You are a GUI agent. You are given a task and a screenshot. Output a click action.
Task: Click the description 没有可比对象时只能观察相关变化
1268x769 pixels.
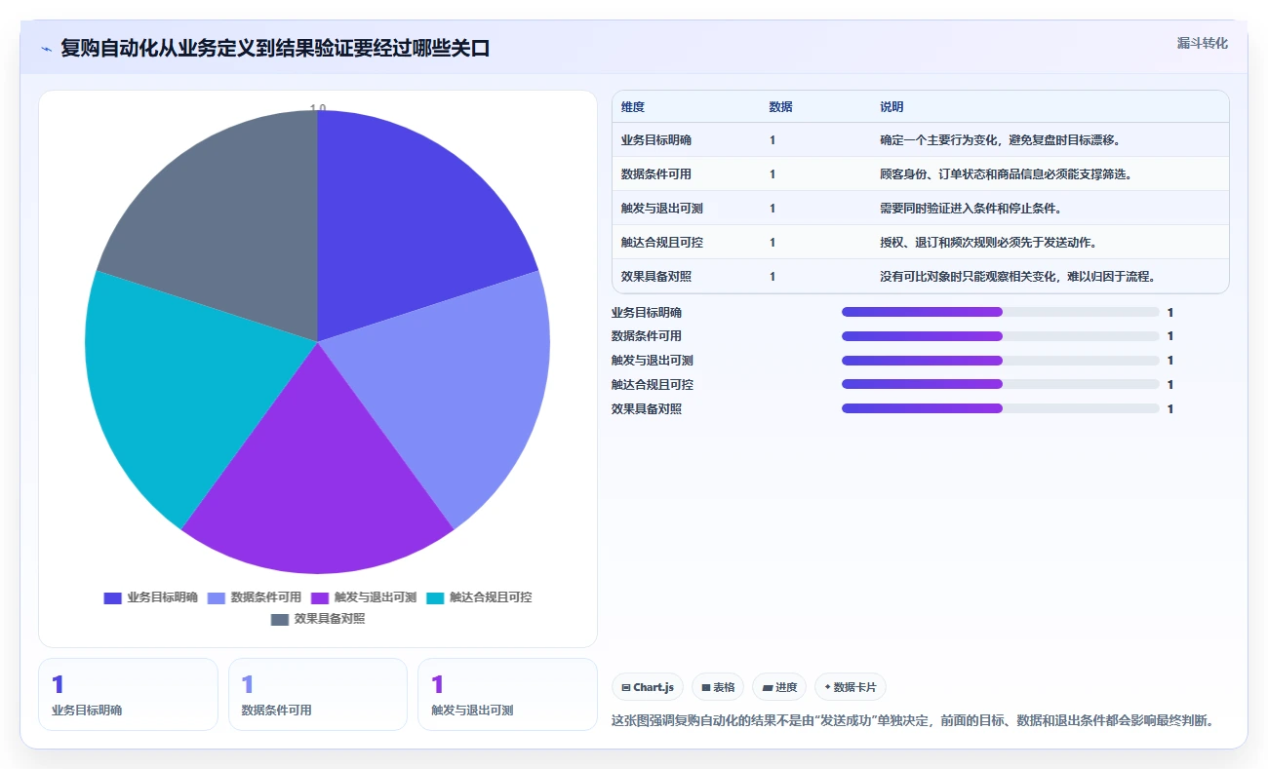coord(1020,277)
